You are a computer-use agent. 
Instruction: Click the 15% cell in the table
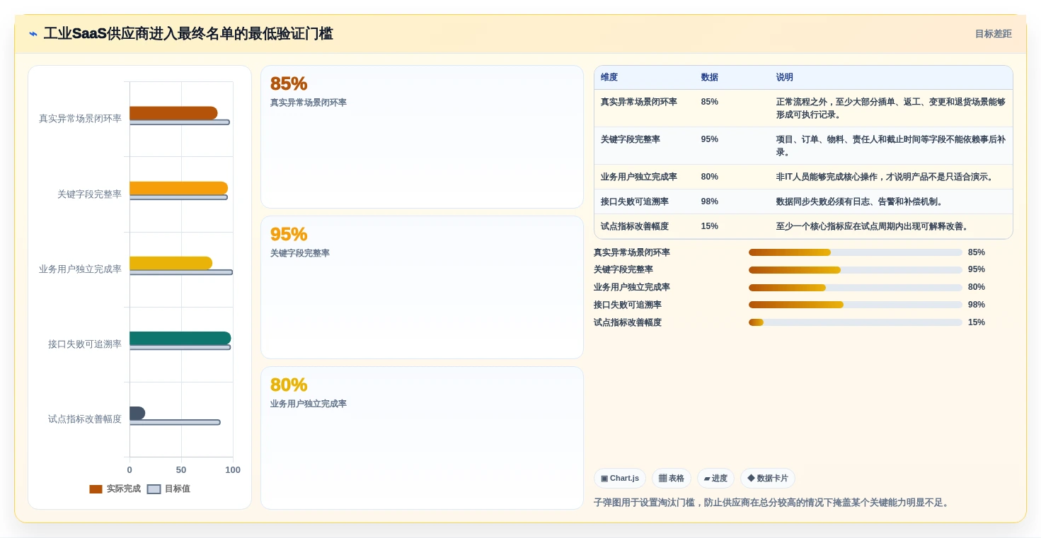(x=710, y=226)
